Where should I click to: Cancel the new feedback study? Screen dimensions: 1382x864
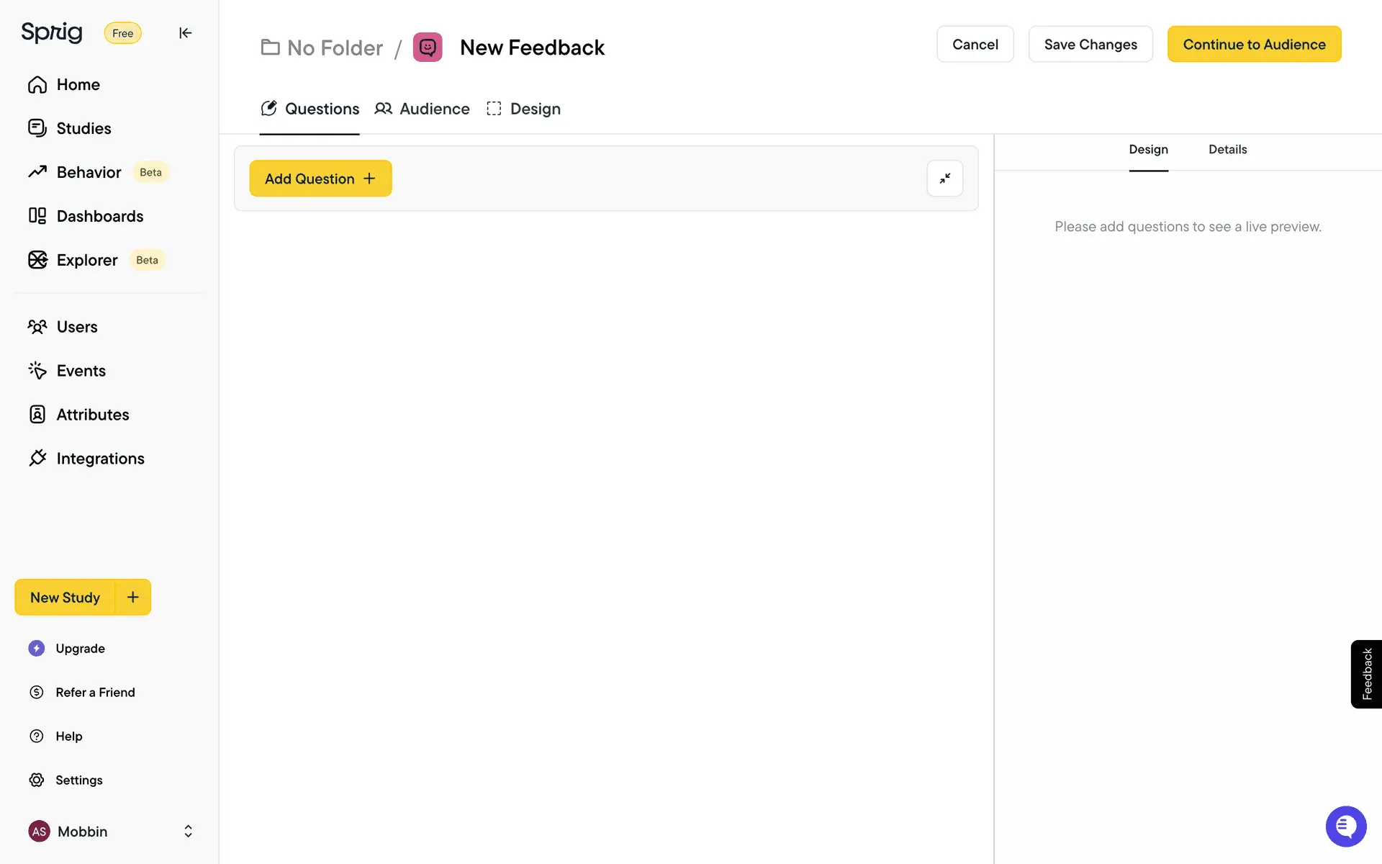(x=975, y=45)
